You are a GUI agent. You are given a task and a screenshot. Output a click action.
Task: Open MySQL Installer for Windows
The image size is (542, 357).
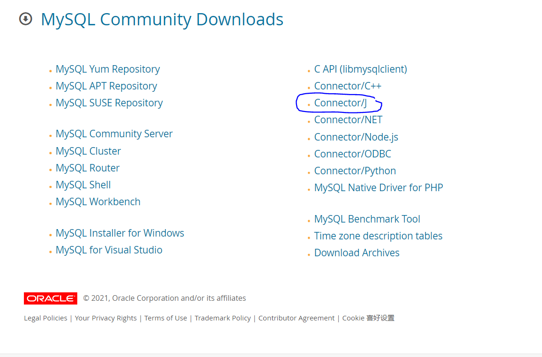[x=119, y=233]
